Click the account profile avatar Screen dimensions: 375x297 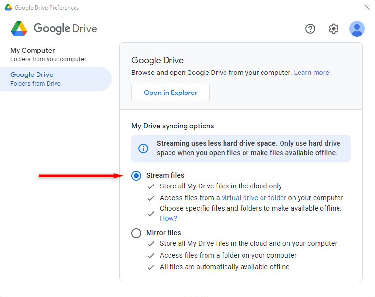point(357,29)
